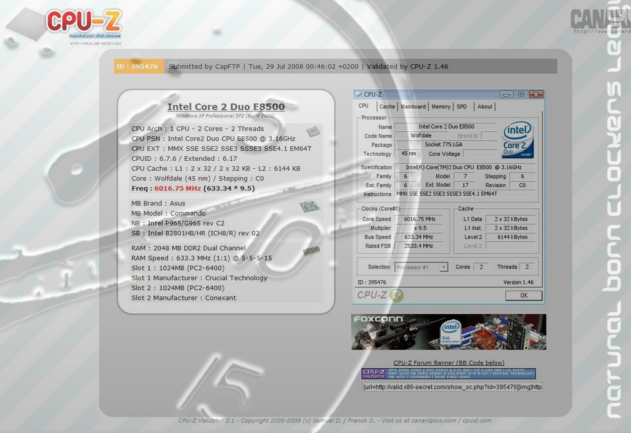Click the Bus Speed 633.34 MHz field

click(x=418, y=237)
